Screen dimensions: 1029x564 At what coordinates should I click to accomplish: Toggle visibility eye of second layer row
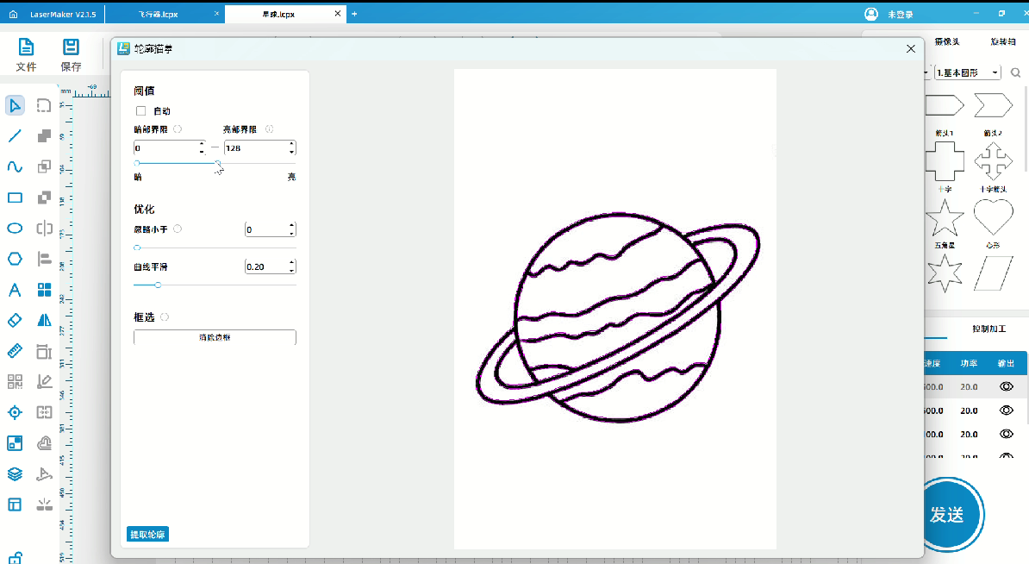(1006, 410)
